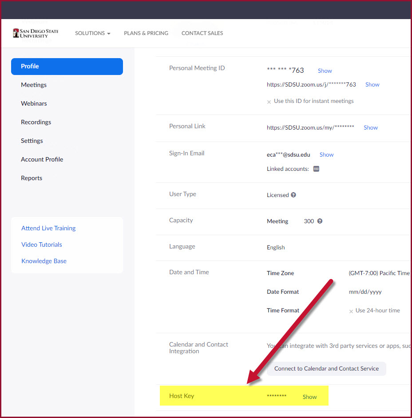This screenshot has height=418, width=412.
Task: Click the English language value
Action: click(276, 248)
